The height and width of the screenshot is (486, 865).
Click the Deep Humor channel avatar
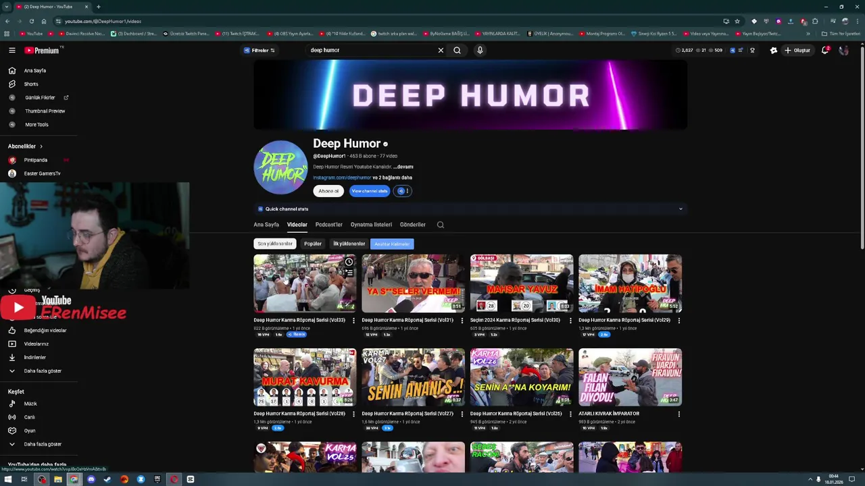pyautogui.click(x=280, y=167)
